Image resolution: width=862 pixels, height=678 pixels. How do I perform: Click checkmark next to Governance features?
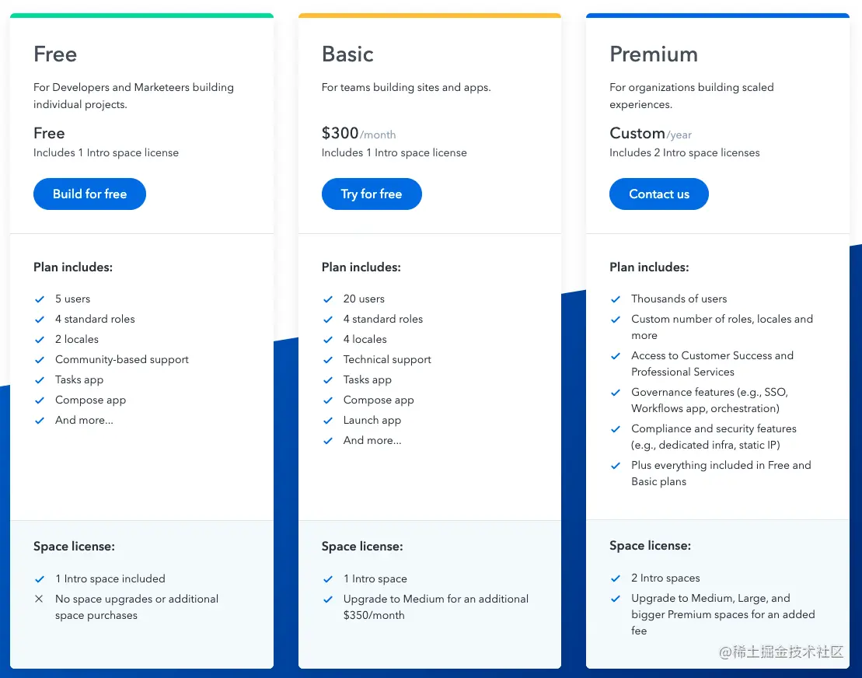616,393
